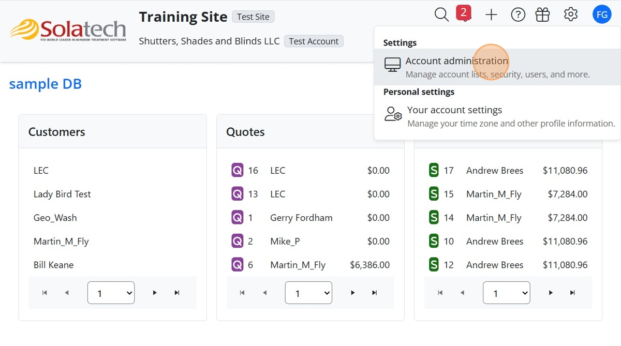
Task: Open the third panel's page dropdown
Action: pos(506,293)
